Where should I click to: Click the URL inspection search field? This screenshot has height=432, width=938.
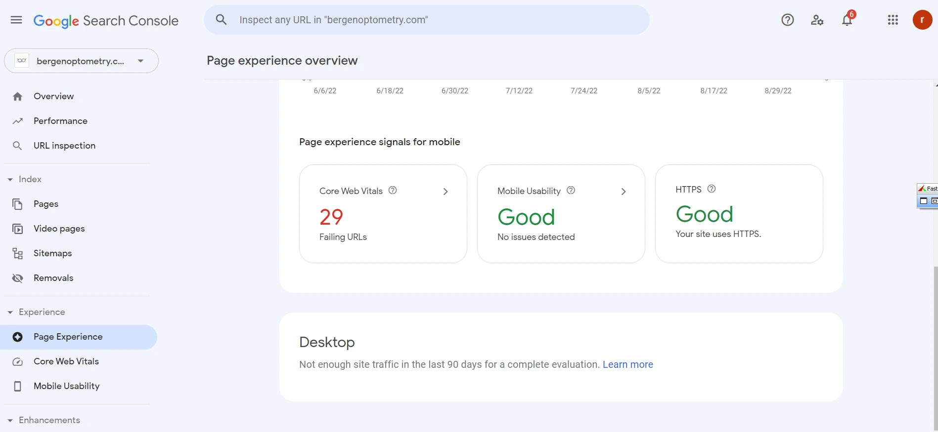point(427,20)
